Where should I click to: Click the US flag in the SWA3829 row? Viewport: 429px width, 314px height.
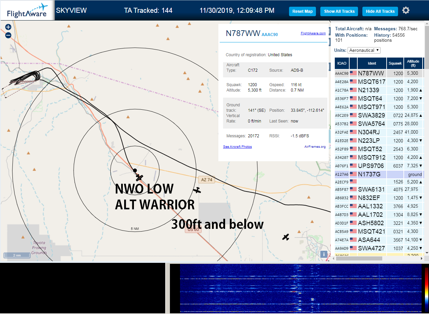(x=353, y=115)
